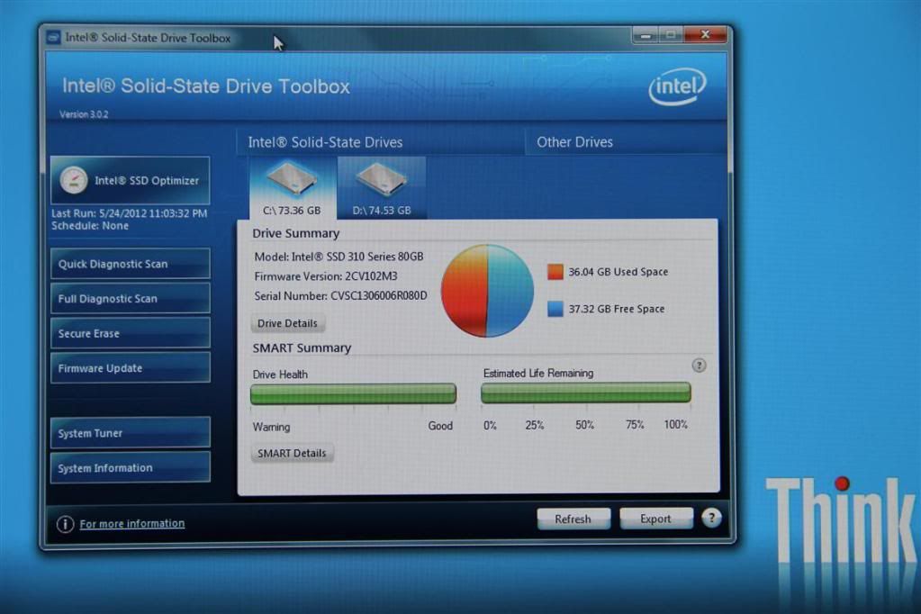This screenshot has width=921, height=614.
Task: Click the Intel SSD Optimizer gauge icon
Action: tap(74, 181)
